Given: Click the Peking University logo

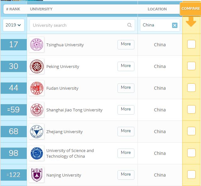Looking at the screenshot, I should [36, 66].
